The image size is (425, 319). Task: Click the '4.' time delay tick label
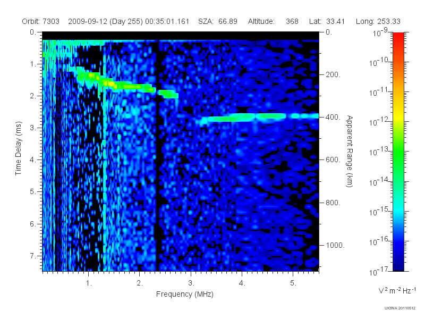point(33,160)
